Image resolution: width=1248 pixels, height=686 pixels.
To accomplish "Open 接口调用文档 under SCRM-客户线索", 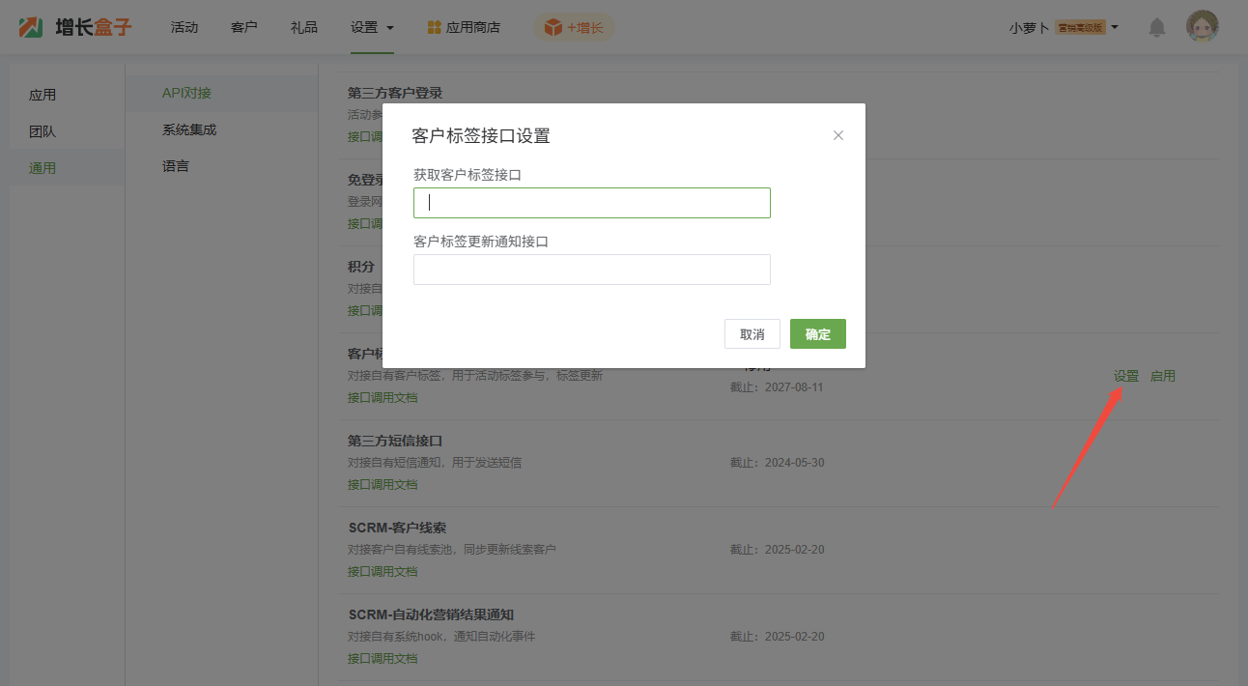I will [x=383, y=571].
